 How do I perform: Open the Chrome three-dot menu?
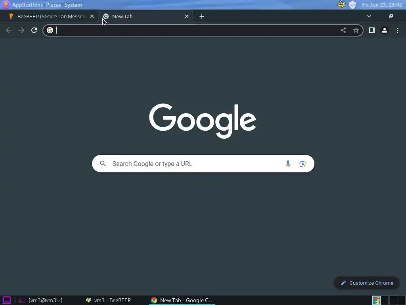coord(397,30)
